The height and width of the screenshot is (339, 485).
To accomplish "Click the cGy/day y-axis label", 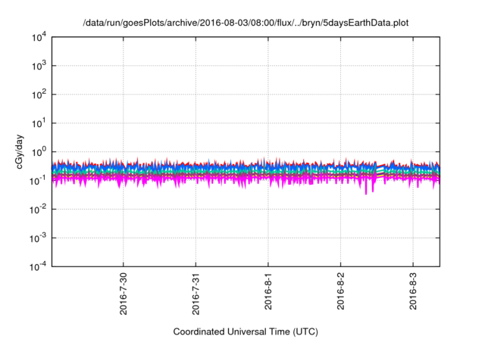I will 19,151.
